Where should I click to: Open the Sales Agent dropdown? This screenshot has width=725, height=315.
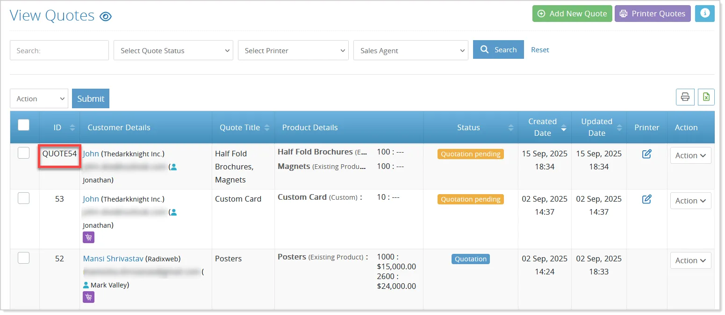411,50
